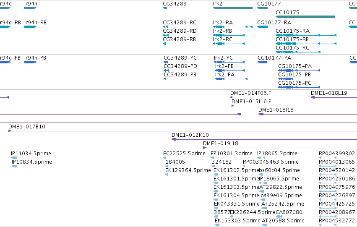357x227 pixels.
Task: Select EST AT25242.5prime
Action: pyautogui.click(x=283, y=204)
